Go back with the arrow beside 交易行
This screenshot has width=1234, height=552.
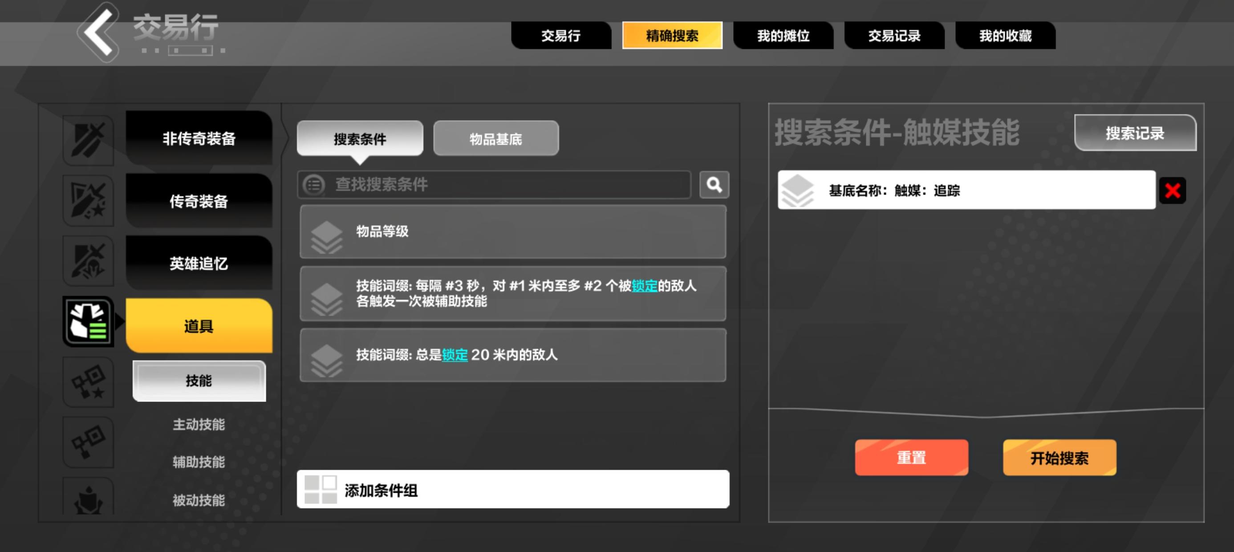99,32
